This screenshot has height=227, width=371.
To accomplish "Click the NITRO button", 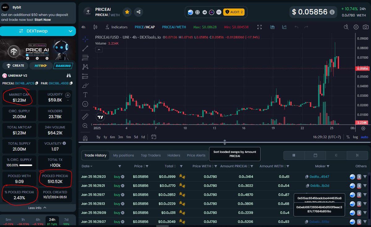I will coord(41,66).
